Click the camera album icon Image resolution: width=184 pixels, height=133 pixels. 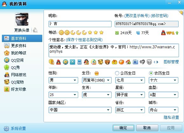[x=135, y=62]
